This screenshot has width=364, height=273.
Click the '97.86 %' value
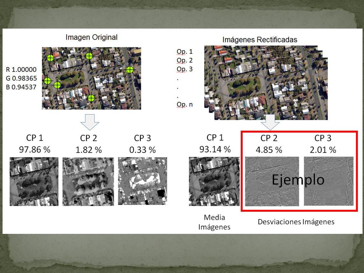click(34, 150)
